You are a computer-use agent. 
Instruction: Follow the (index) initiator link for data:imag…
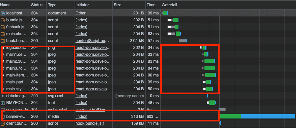click(81, 96)
